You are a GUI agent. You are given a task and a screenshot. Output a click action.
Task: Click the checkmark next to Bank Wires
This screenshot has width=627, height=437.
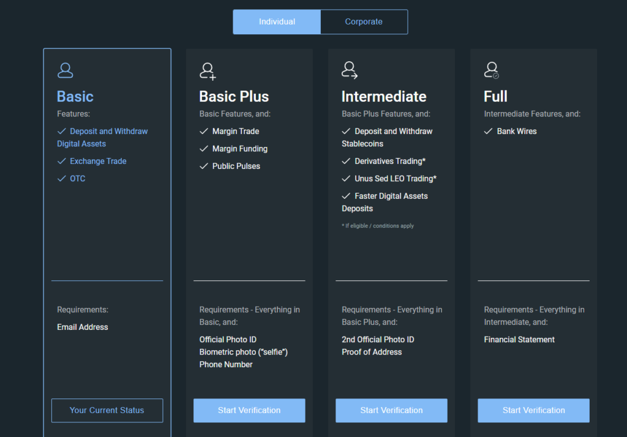tap(489, 132)
